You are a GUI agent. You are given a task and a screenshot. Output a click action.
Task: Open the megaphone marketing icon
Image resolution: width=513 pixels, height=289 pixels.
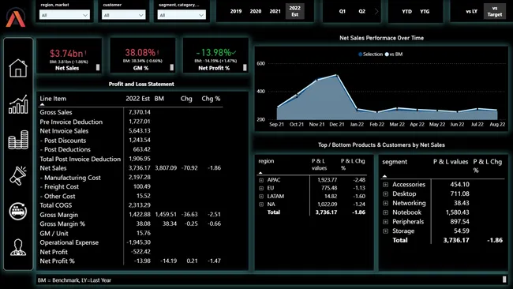coord(18,175)
